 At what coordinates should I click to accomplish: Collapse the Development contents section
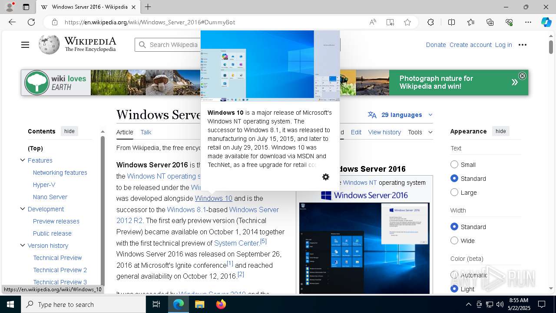coord(23,209)
